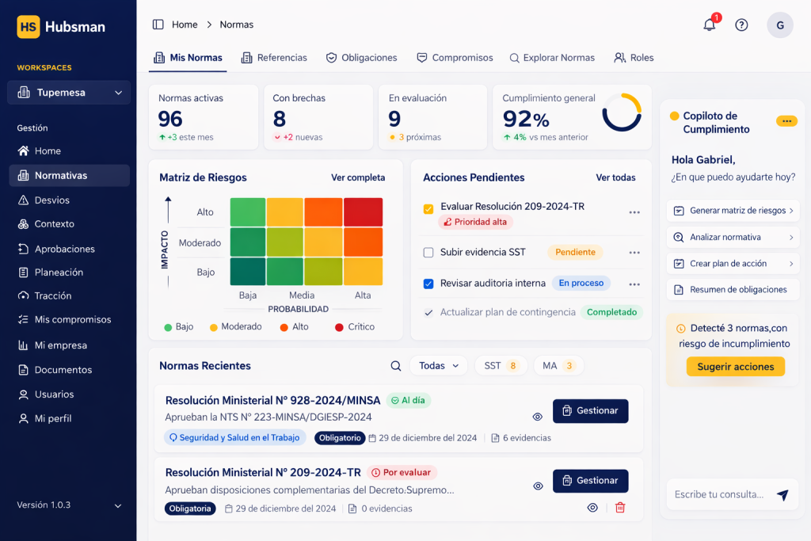Send the query with paper plane icon
811x541 pixels.
[x=782, y=495]
